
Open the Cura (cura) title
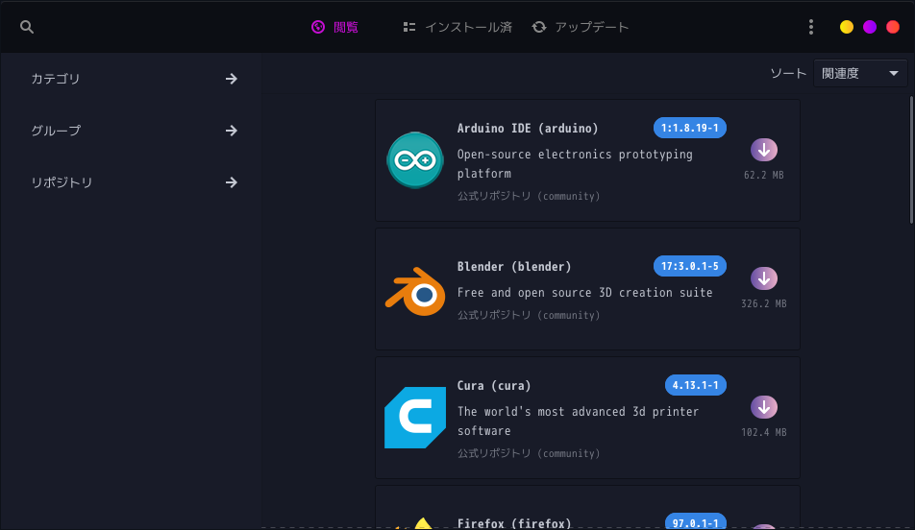click(x=494, y=385)
